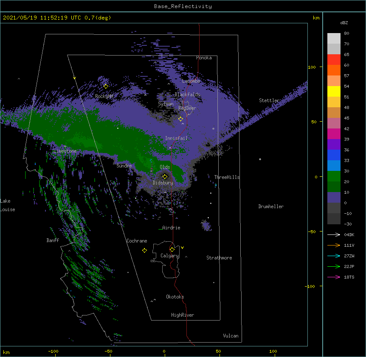Click the white plus marker west of Drumheller

(260, 159)
